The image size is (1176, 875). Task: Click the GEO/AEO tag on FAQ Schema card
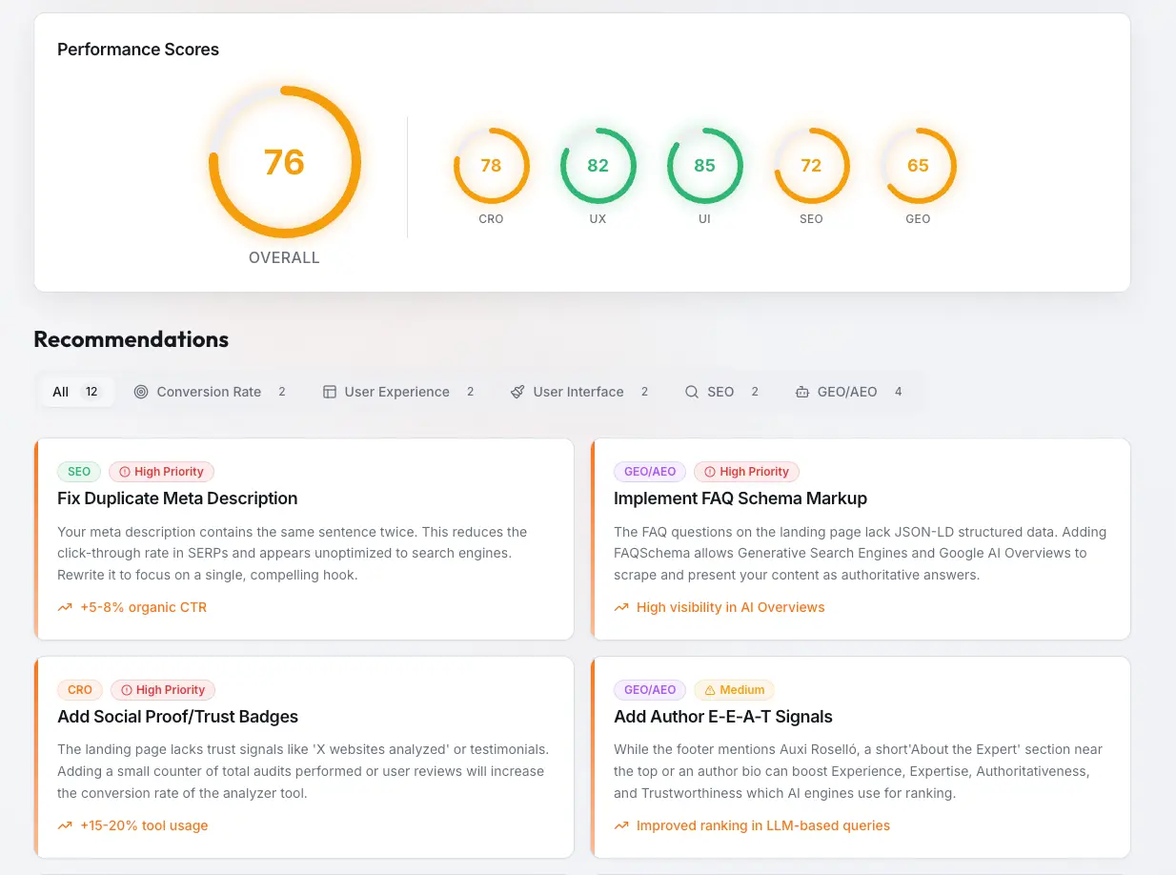coord(650,472)
